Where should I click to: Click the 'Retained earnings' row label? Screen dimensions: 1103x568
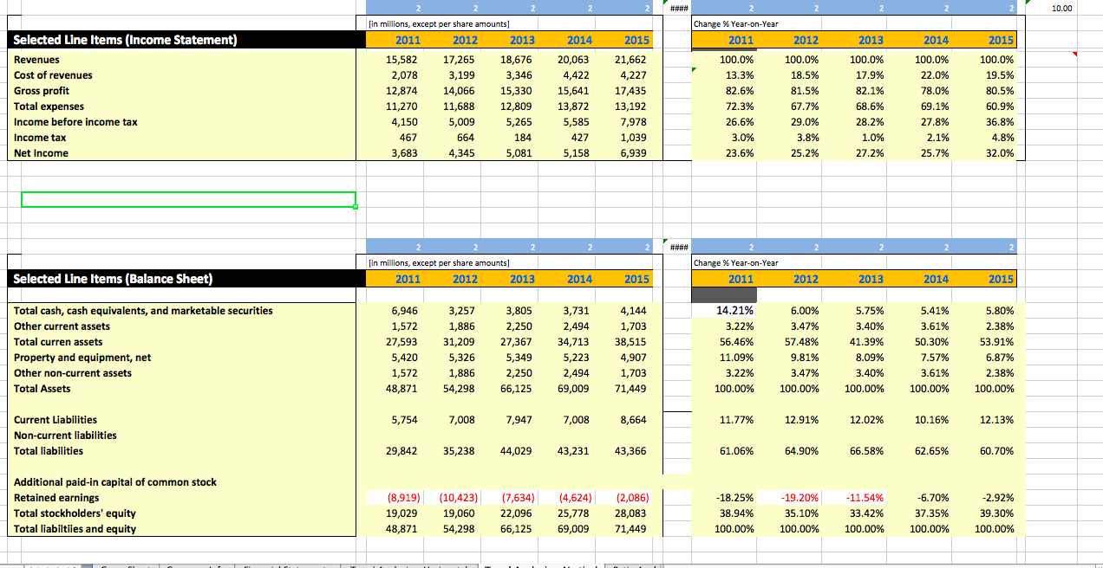56,498
